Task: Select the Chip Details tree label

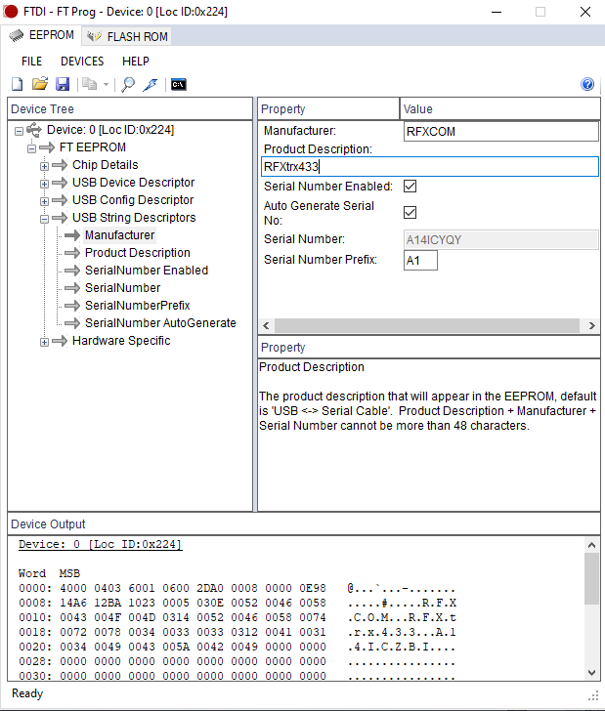Action: click(x=106, y=165)
